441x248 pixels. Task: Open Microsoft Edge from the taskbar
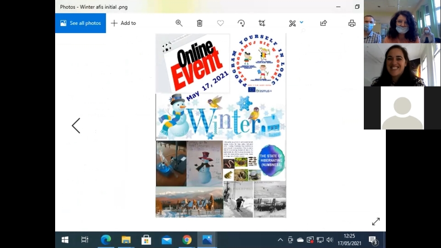106,240
